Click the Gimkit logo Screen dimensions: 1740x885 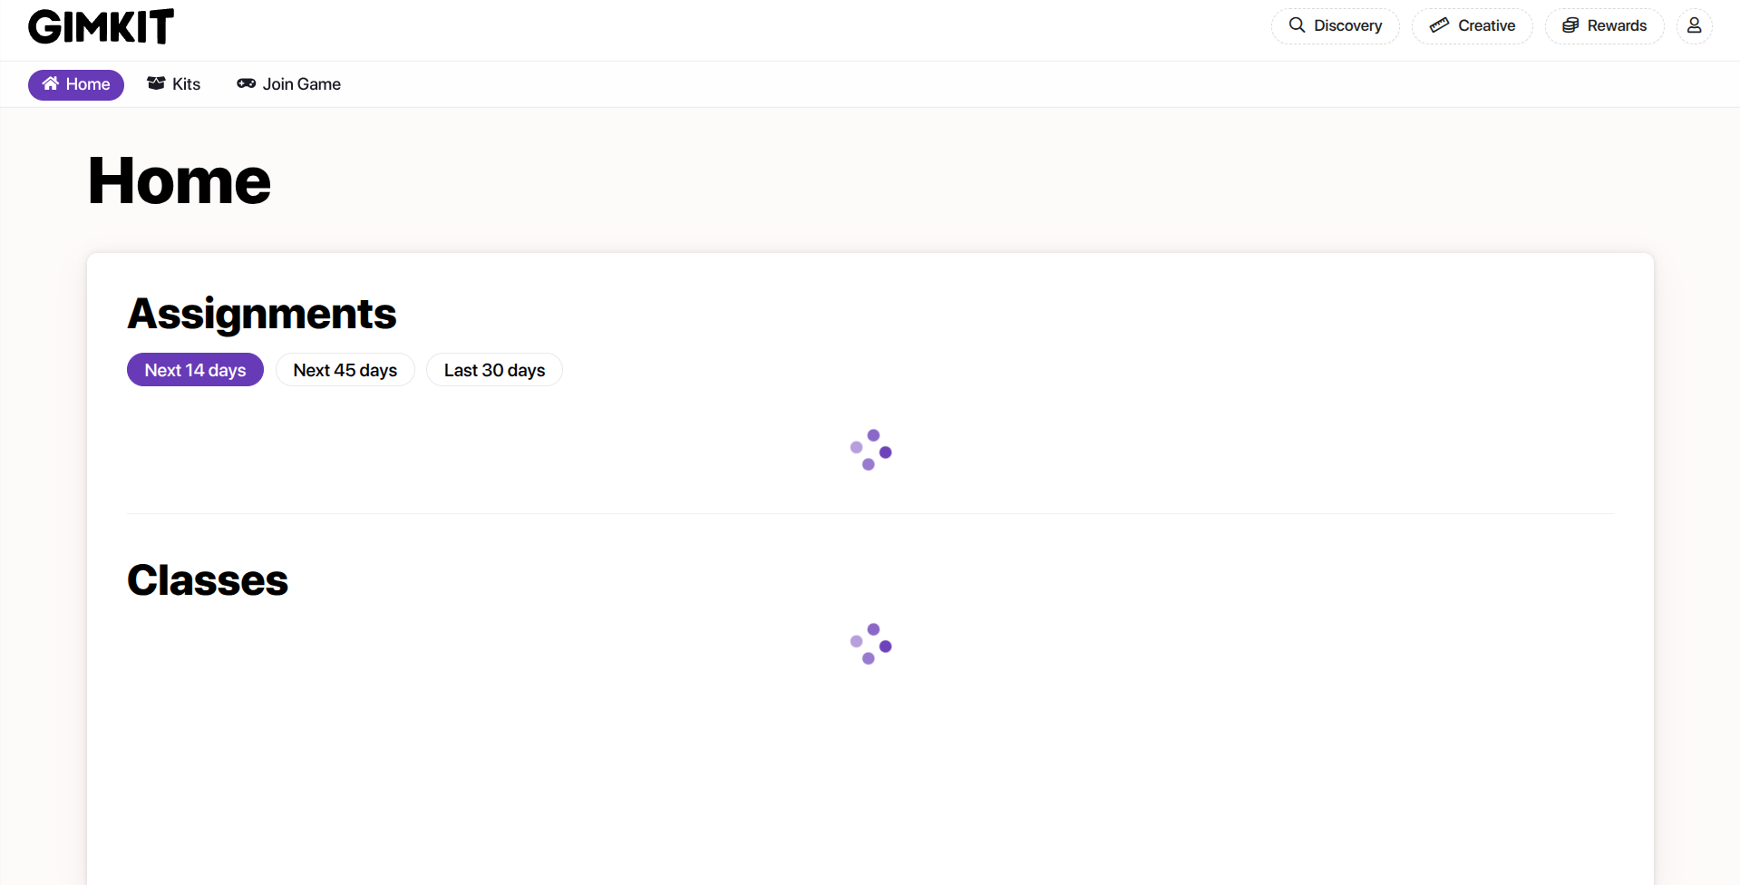click(101, 27)
